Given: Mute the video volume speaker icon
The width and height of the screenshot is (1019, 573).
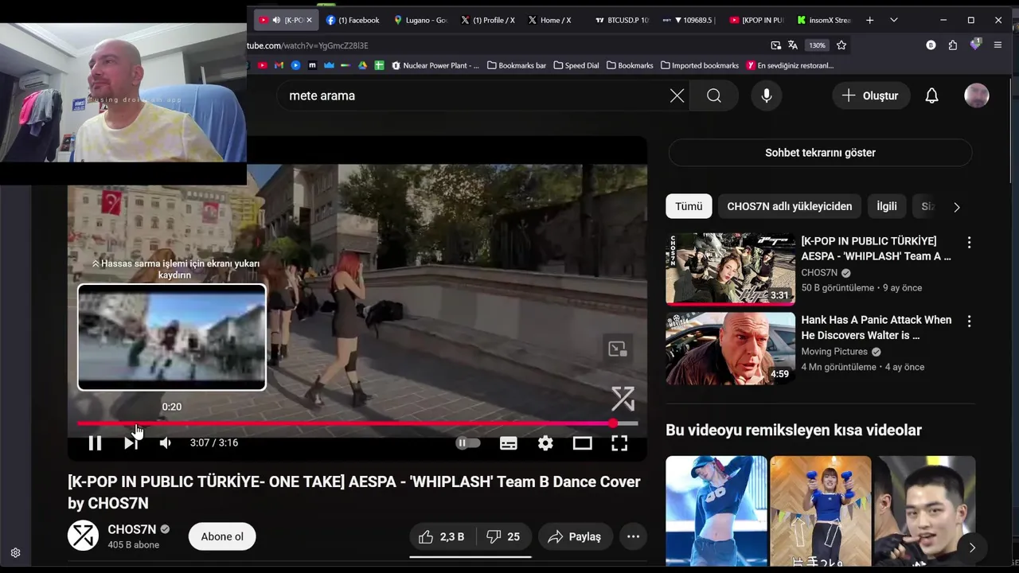Looking at the screenshot, I should (166, 443).
